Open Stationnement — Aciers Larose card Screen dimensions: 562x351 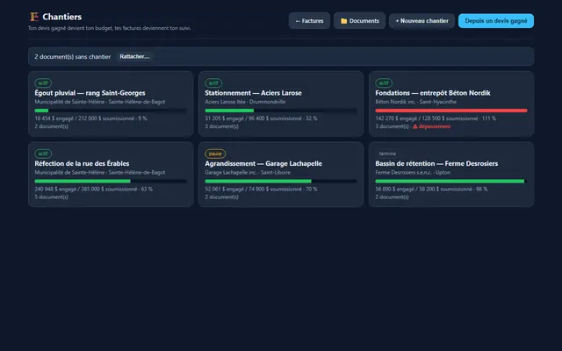click(281, 104)
